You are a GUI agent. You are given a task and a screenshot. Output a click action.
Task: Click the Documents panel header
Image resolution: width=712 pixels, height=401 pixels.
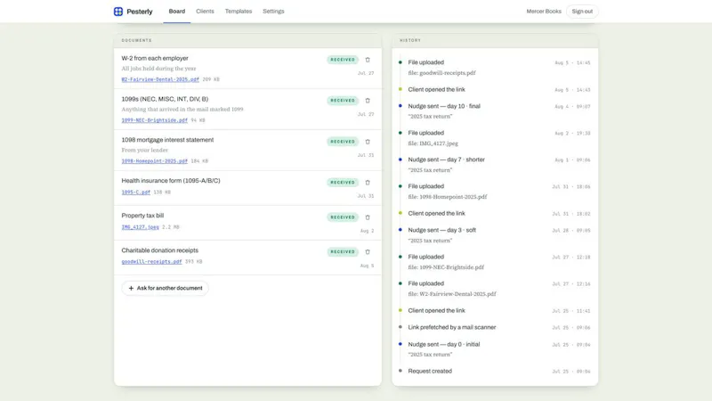point(248,40)
